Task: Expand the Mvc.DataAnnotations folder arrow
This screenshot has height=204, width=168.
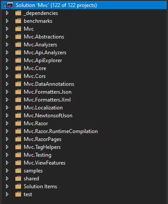Action: tap(7, 84)
